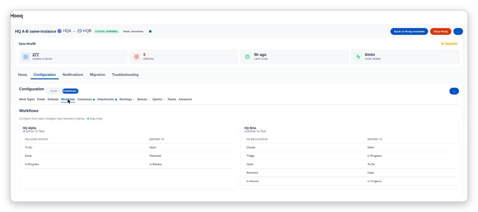Click the HQ A-B same-instance title
Viewport: 478px width, 212px height.
pos(36,31)
